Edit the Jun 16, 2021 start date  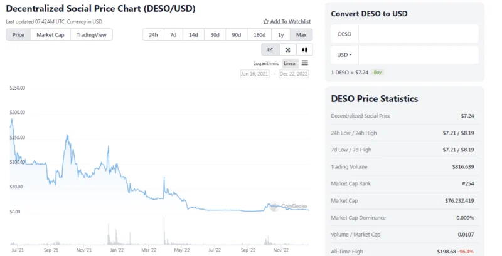point(255,74)
